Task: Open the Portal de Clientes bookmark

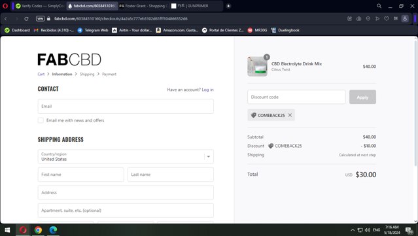Action: coord(223,30)
